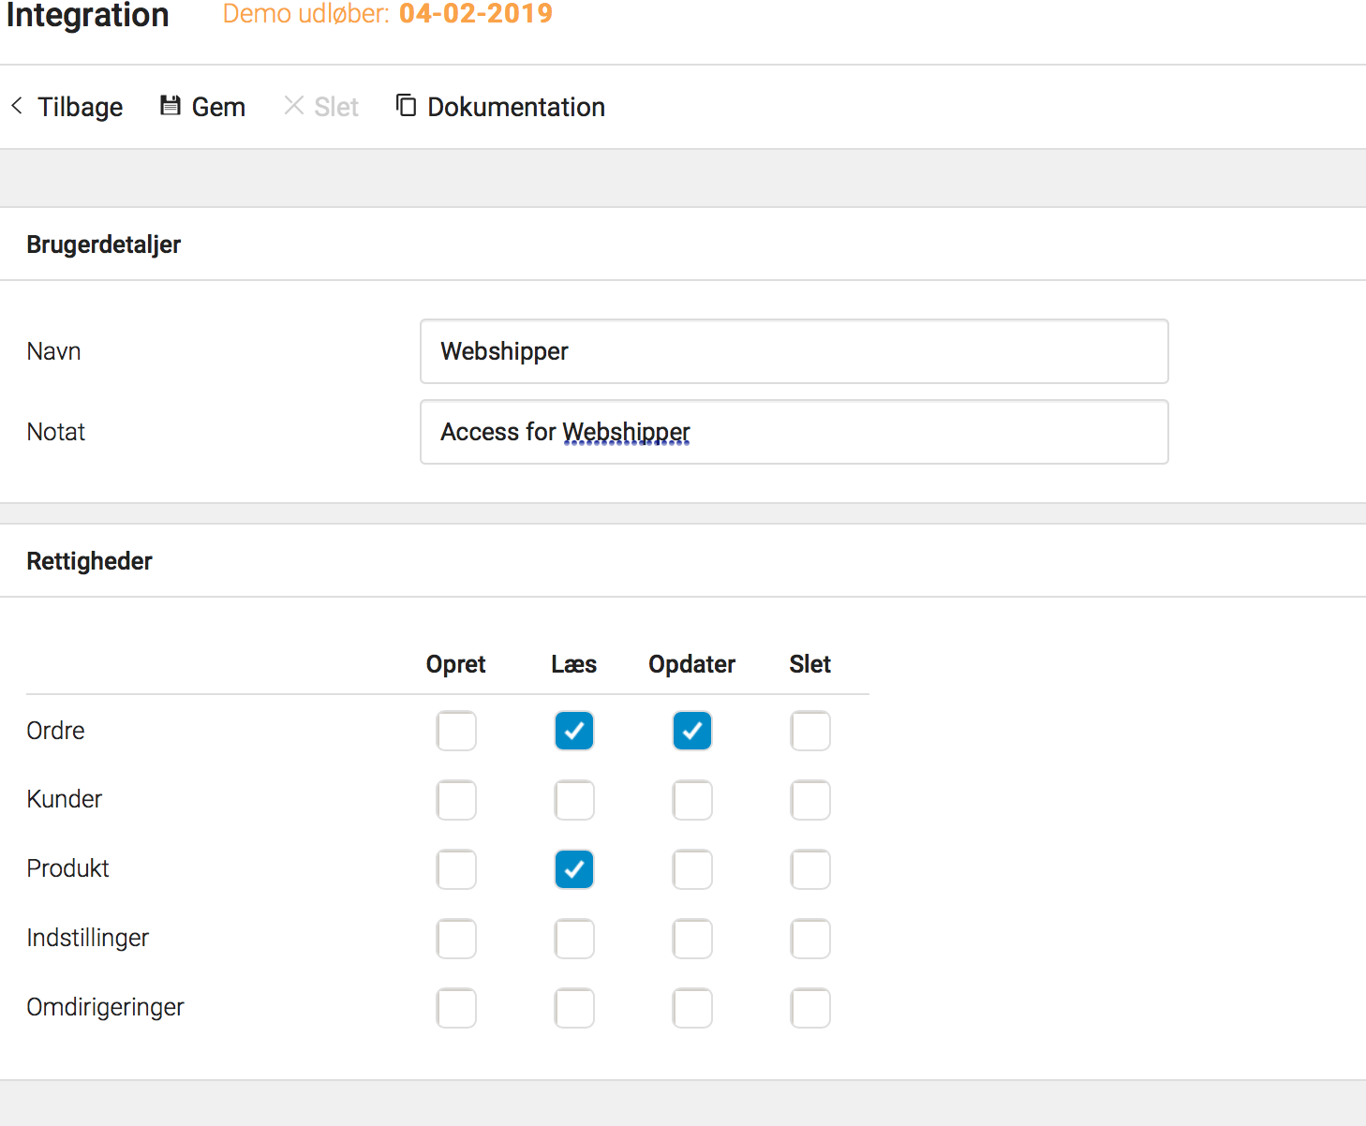Enable Opret permission for Indstillinger
Image resolution: width=1366 pixels, height=1126 pixels.
(x=456, y=939)
